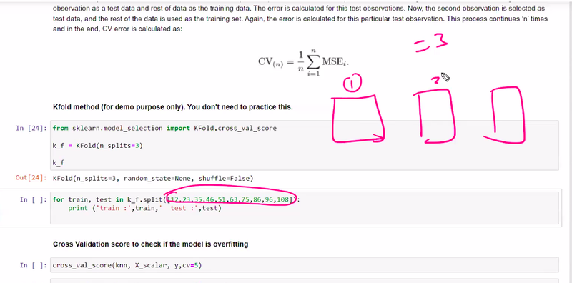Place cursor on k_f = KFold(n_splits=3) line

pyautogui.click(x=98, y=146)
